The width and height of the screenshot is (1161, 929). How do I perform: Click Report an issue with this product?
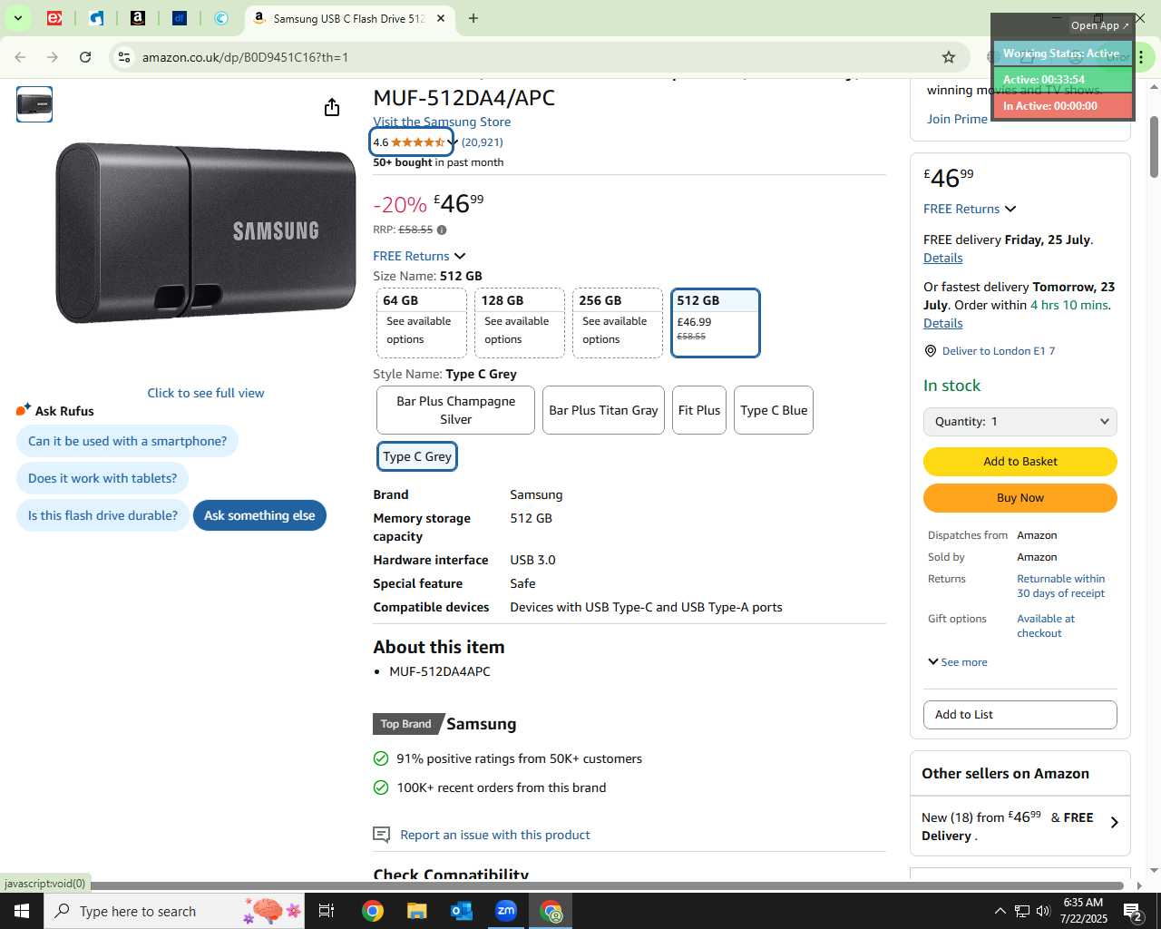coord(495,835)
